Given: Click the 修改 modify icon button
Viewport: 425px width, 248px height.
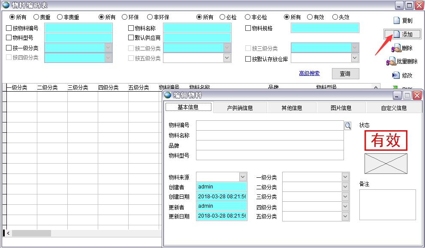Looking at the screenshot, I should (x=402, y=75).
